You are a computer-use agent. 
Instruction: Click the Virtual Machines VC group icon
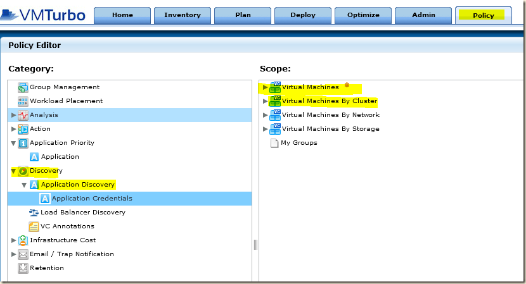coord(275,87)
